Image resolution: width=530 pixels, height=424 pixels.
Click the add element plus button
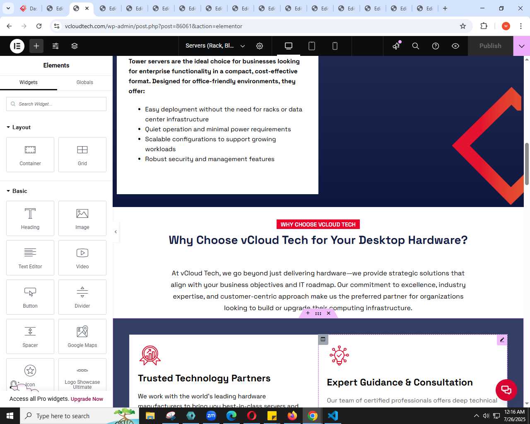[36, 46]
